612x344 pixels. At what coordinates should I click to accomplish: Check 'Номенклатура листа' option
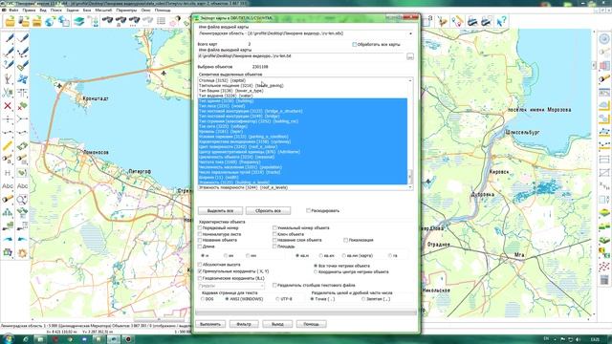tap(200, 234)
